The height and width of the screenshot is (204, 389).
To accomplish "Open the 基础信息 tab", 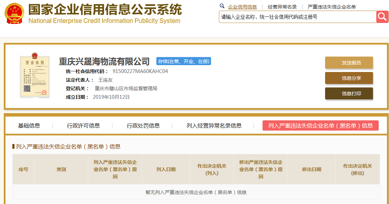I will 29,126.
